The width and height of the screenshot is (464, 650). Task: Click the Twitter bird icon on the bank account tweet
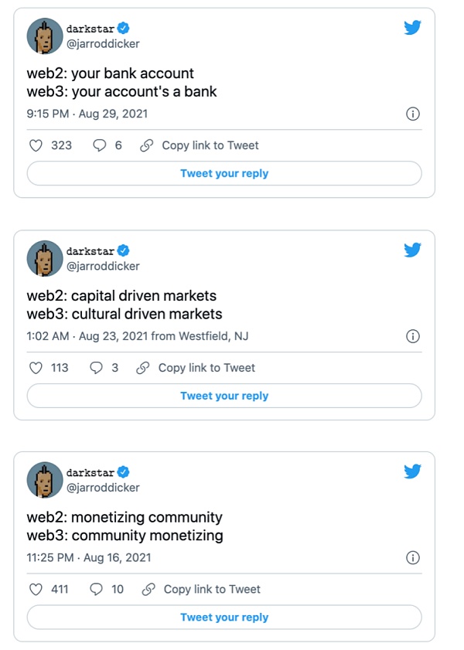click(412, 28)
